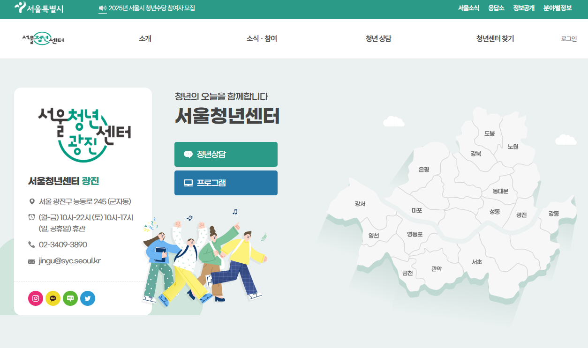Click the monitor icon in 프로그램 button

(x=188, y=183)
